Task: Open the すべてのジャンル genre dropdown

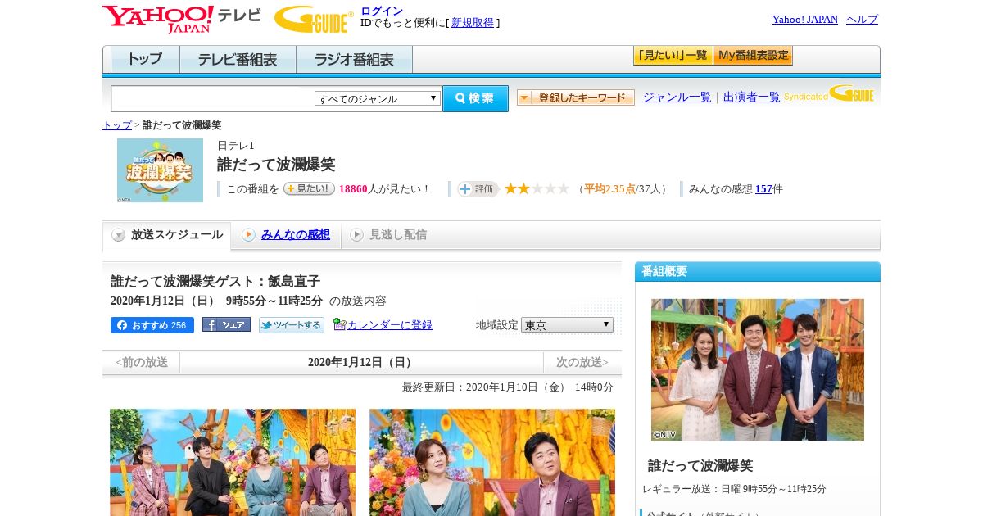Action: [x=378, y=98]
